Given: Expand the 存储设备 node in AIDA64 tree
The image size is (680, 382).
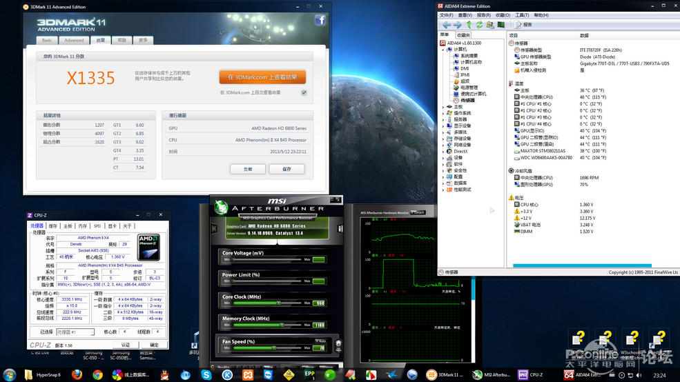Looking at the screenshot, I should 443,139.
